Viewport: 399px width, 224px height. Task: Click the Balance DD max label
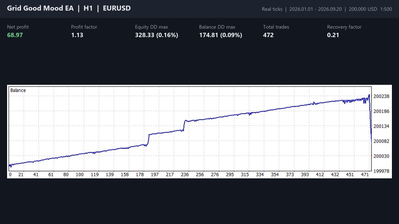click(x=217, y=27)
